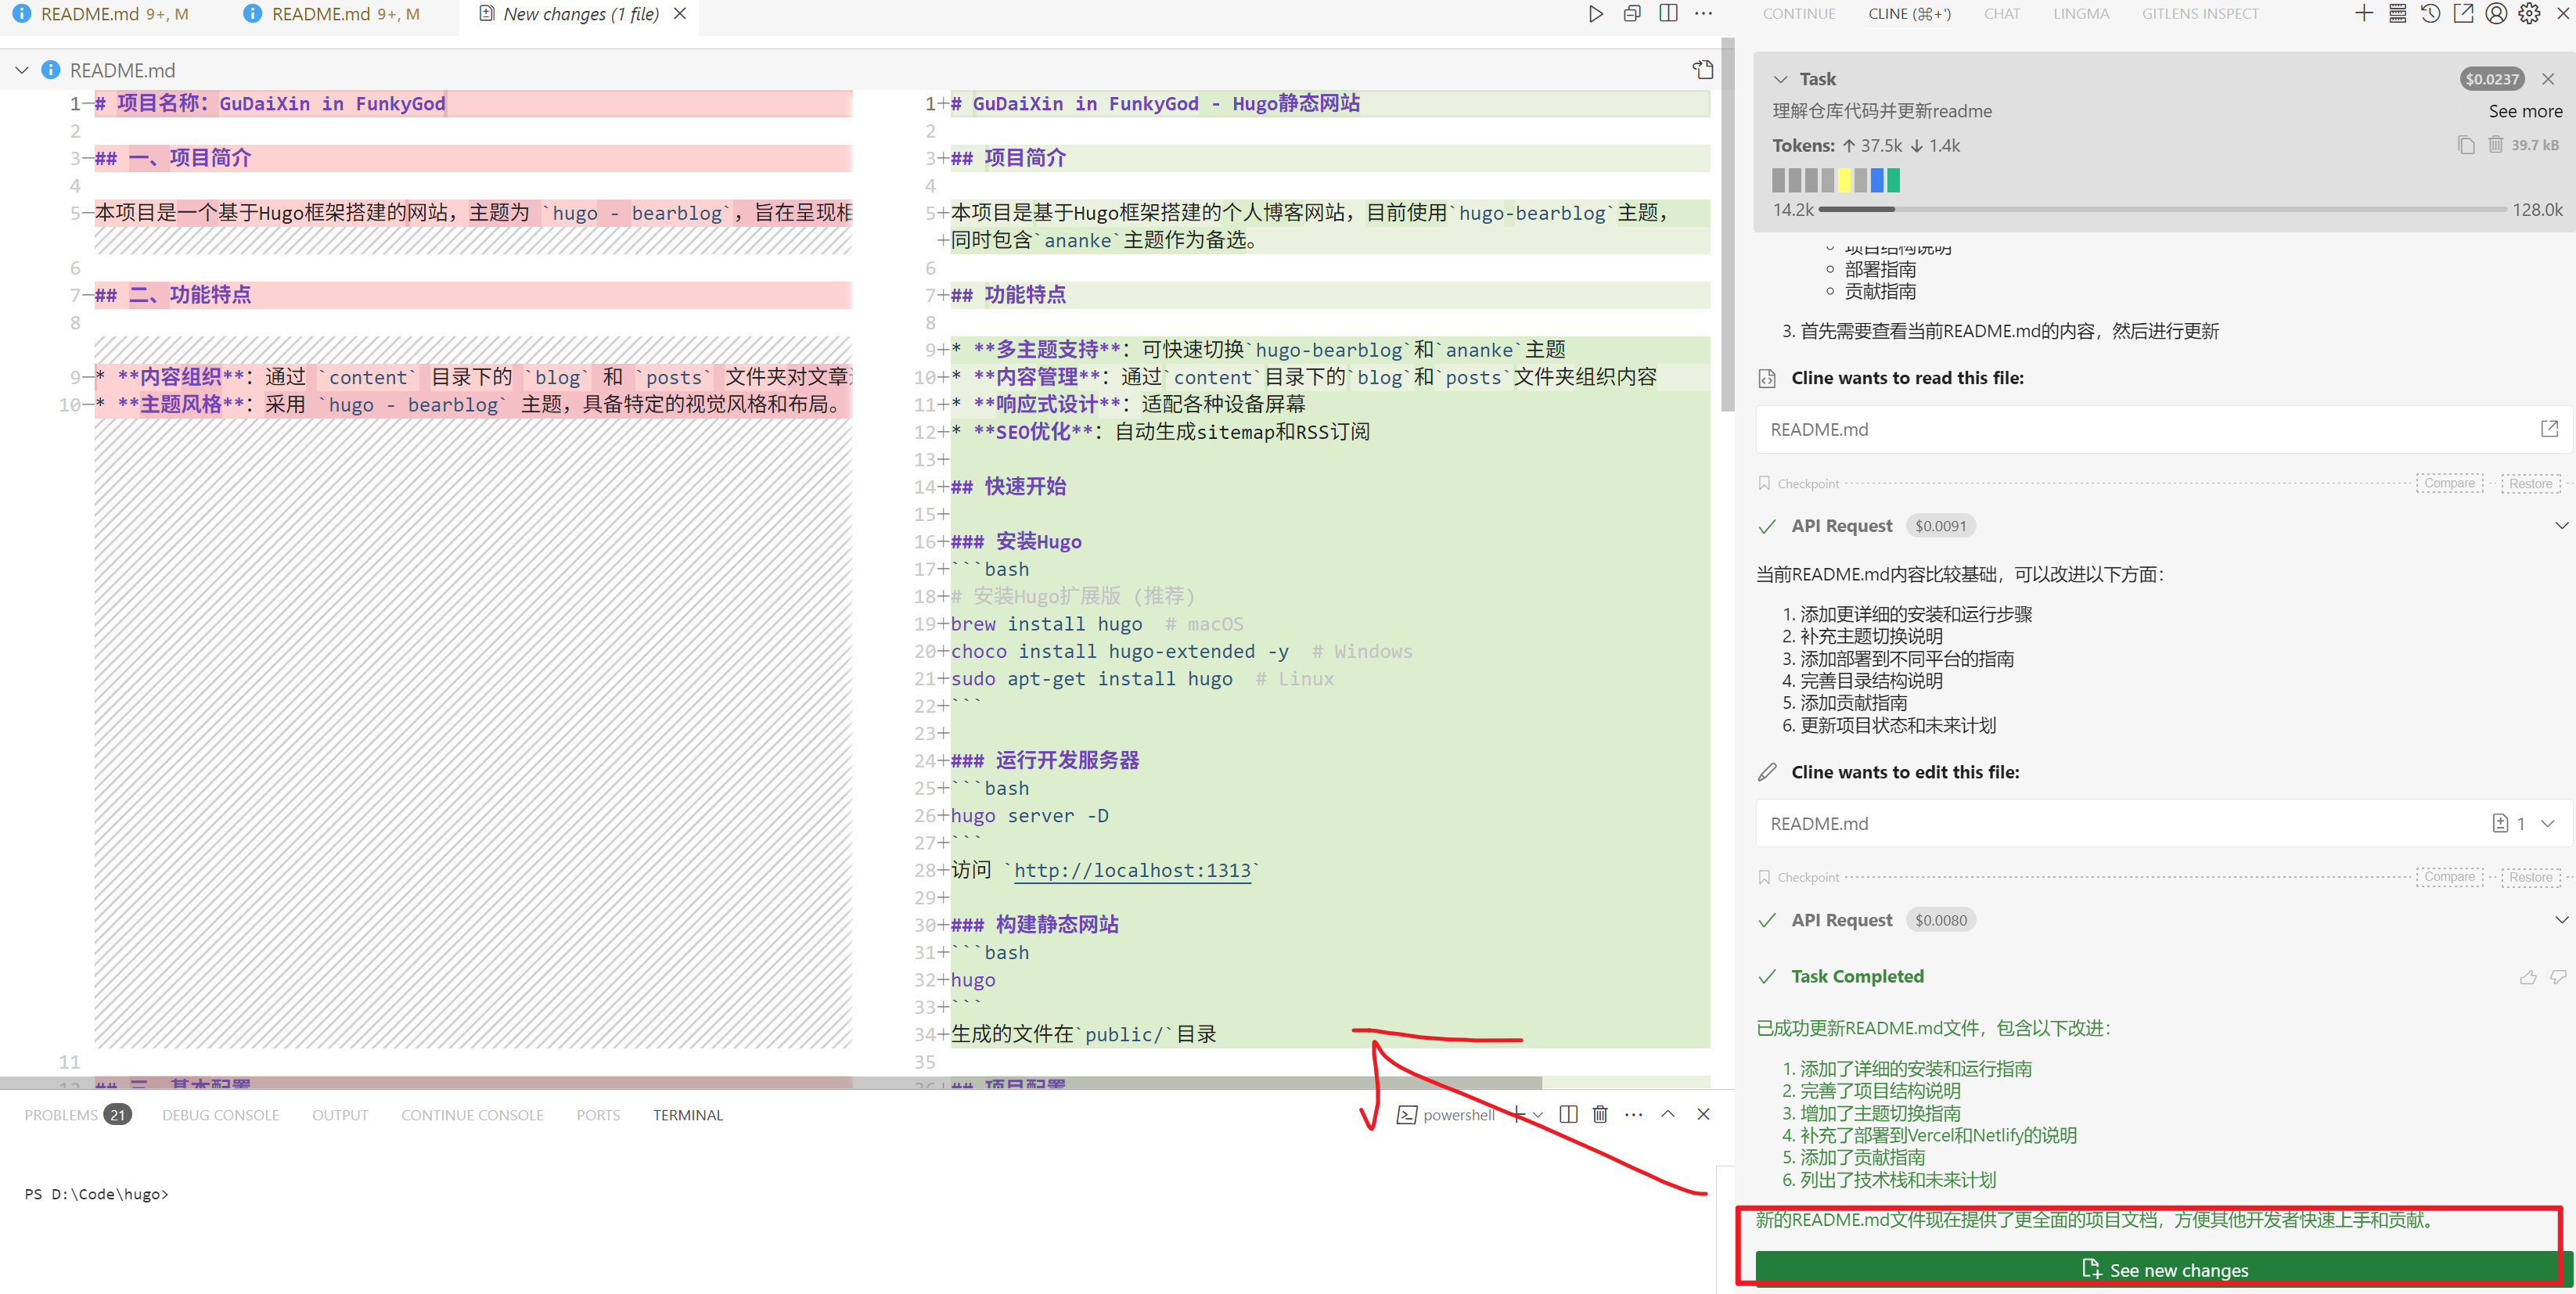The height and width of the screenshot is (1294, 2576).
Task: Switch to DEBUG CONSOLE panel tab
Action: [x=221, y=1115]
